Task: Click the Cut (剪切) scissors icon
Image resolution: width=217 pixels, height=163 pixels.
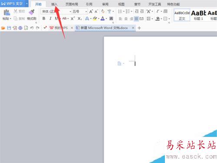Action: coord(16,11)
